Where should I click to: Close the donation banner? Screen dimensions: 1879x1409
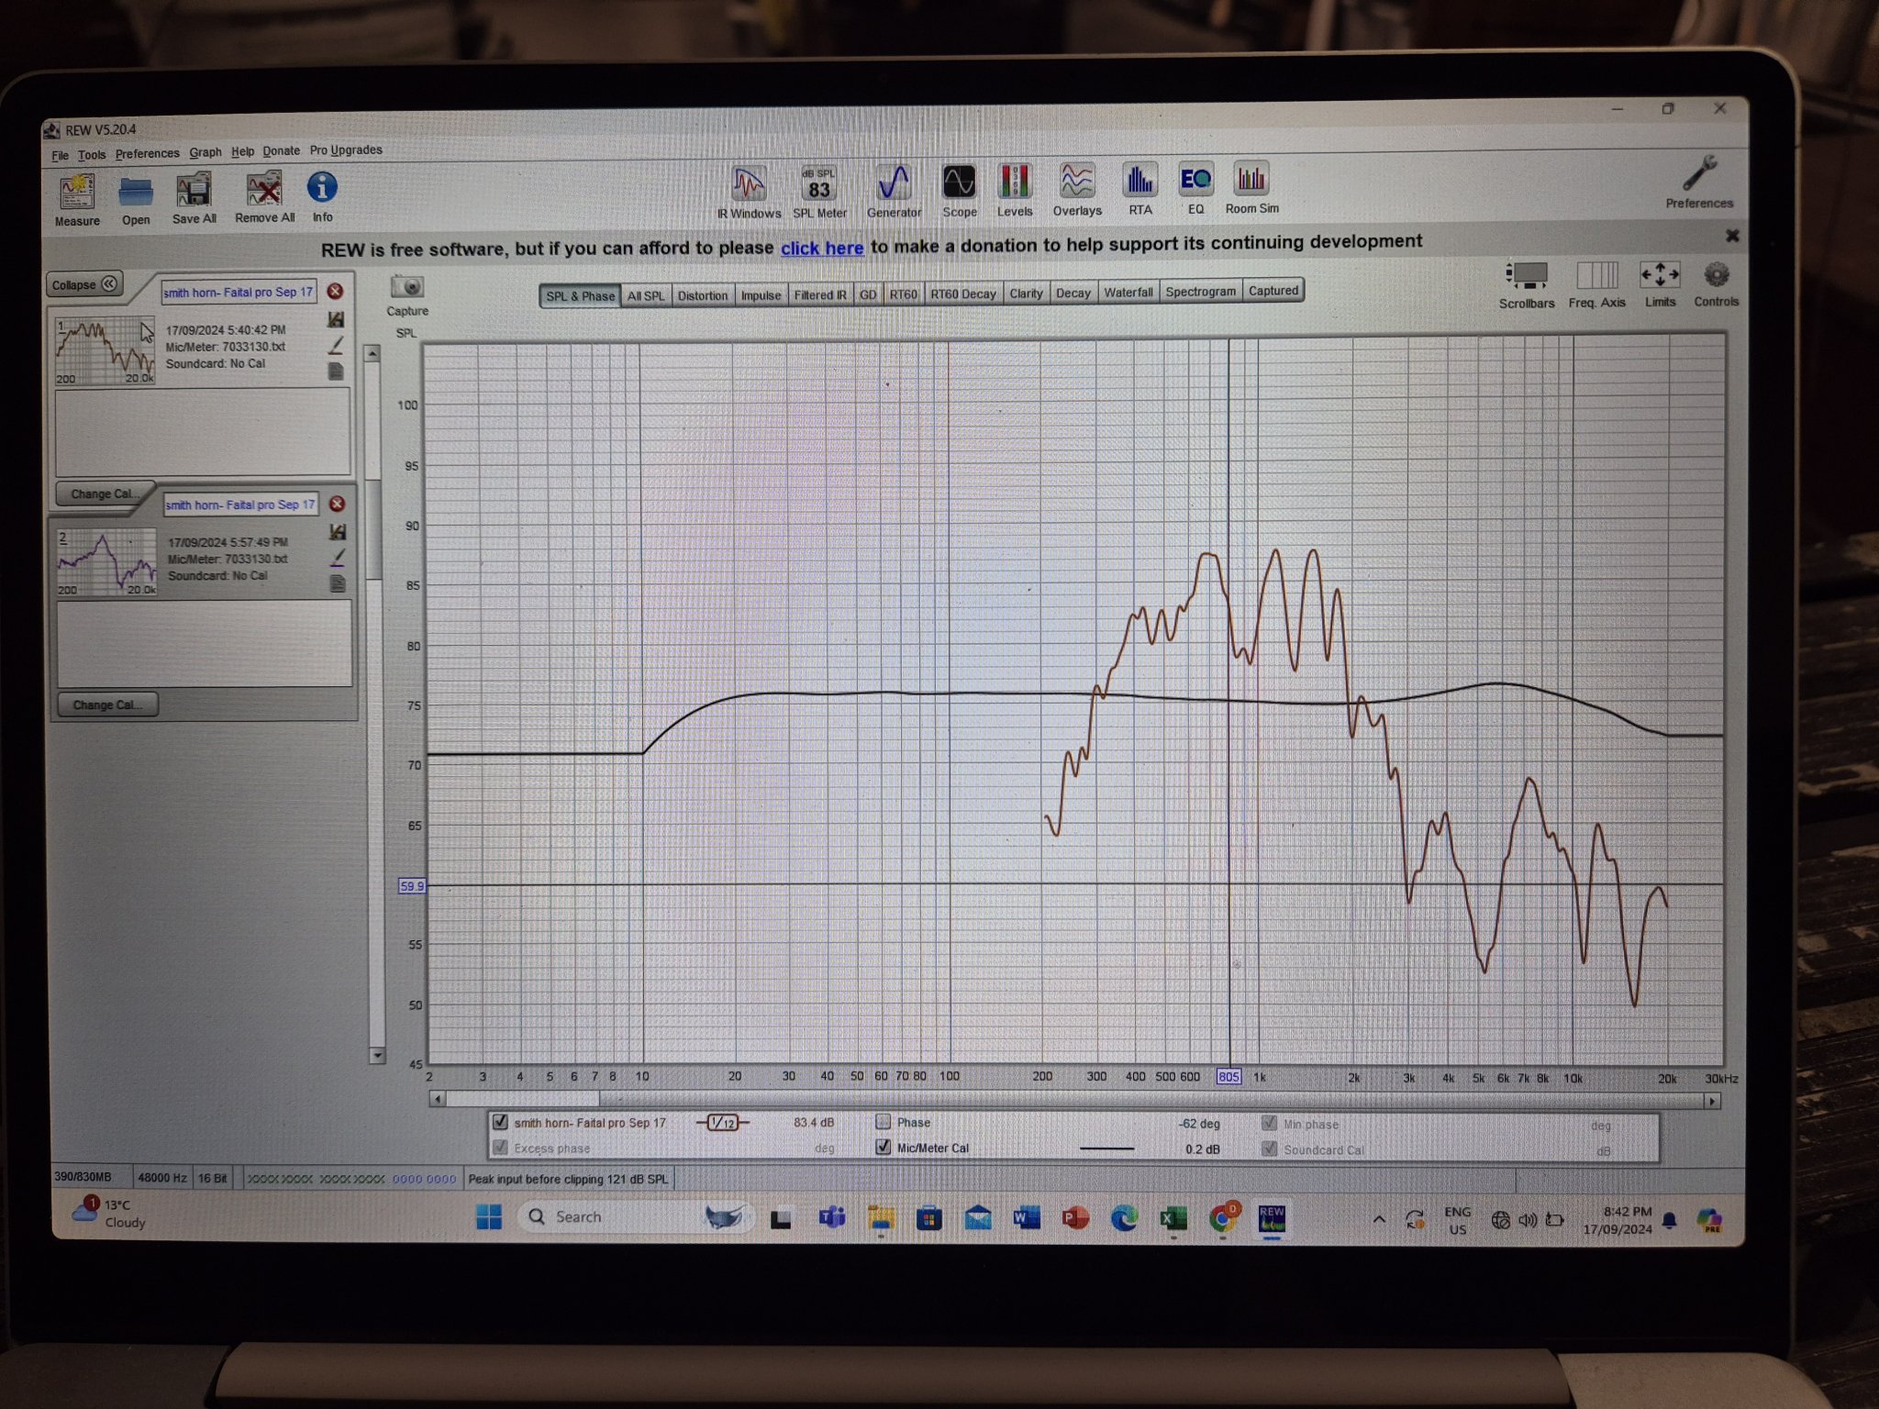[1732, 236]
